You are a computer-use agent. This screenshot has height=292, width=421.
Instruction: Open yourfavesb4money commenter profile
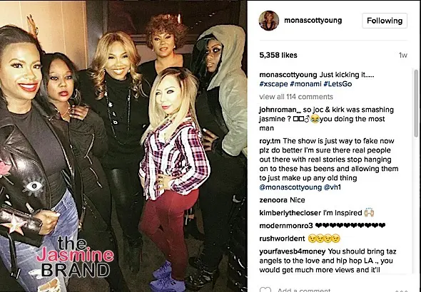pos(292,251)
